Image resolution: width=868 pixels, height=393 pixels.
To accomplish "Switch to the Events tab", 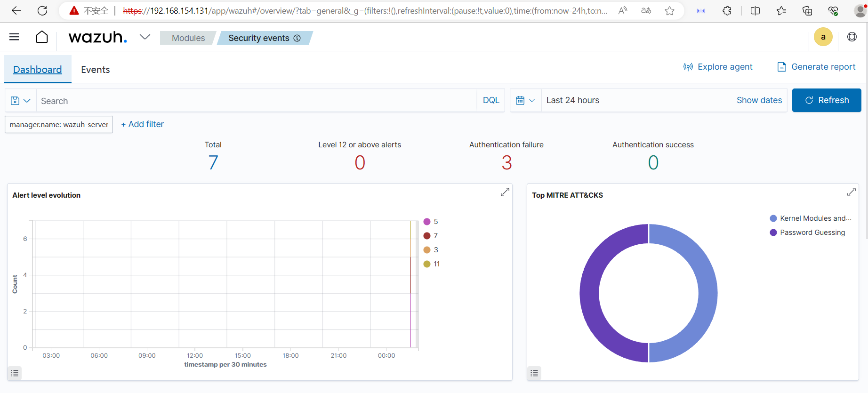I will click(x=96, y=70).
